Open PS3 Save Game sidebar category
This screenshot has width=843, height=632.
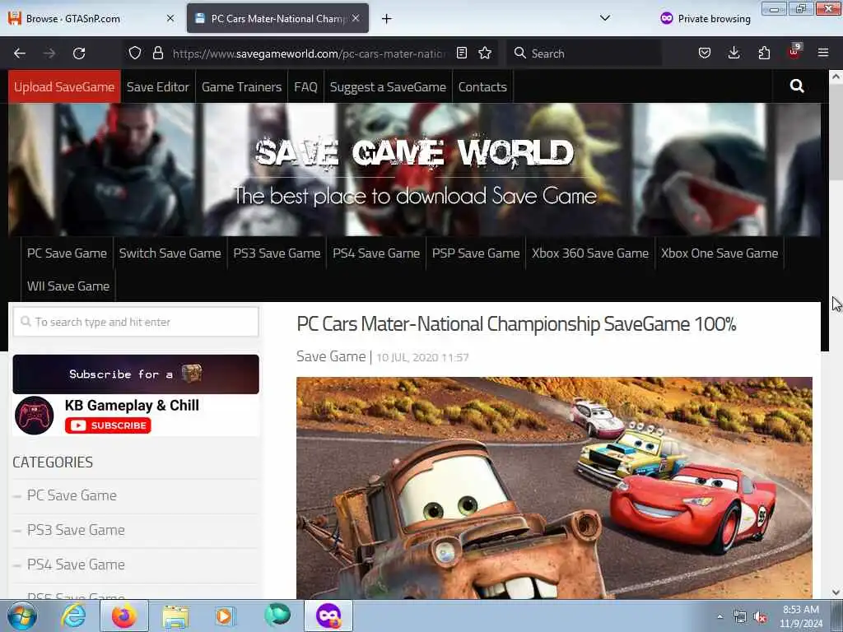coord(76,530)
